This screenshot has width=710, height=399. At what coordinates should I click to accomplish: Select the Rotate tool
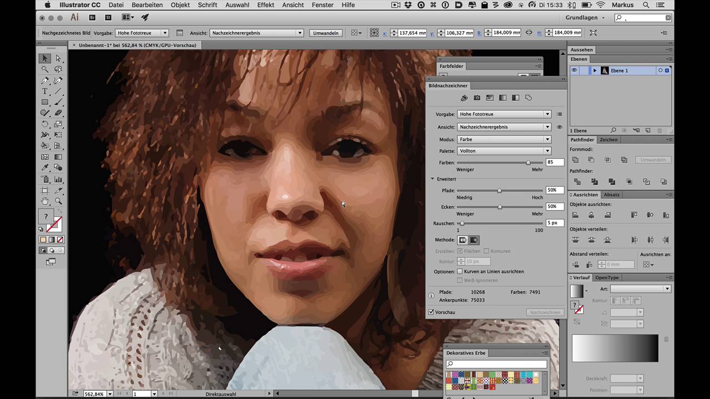tap(45, 124)
